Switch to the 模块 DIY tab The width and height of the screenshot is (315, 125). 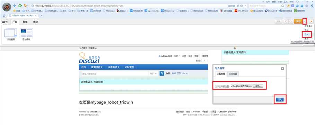(36, 22)
